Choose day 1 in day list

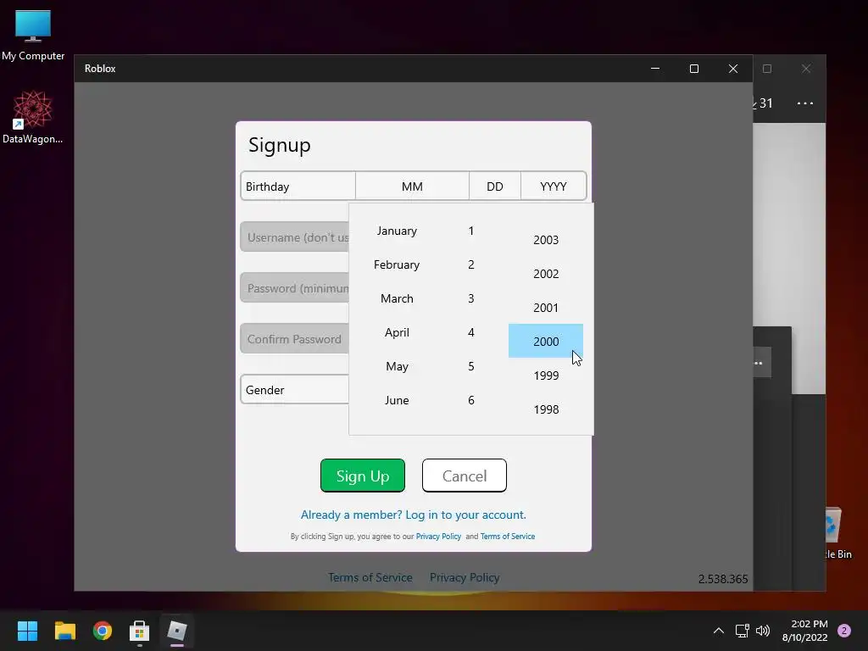point(471,231)
